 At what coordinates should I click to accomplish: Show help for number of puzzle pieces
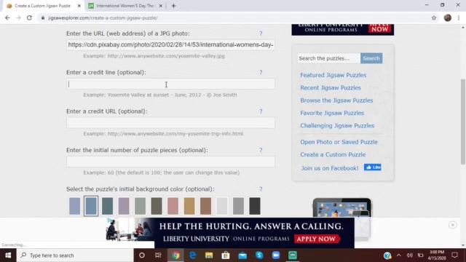[x=261, y=150]
